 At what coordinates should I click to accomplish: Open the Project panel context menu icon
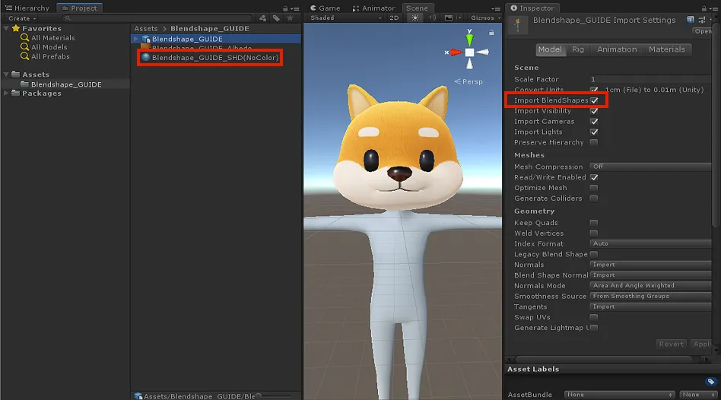296,8
